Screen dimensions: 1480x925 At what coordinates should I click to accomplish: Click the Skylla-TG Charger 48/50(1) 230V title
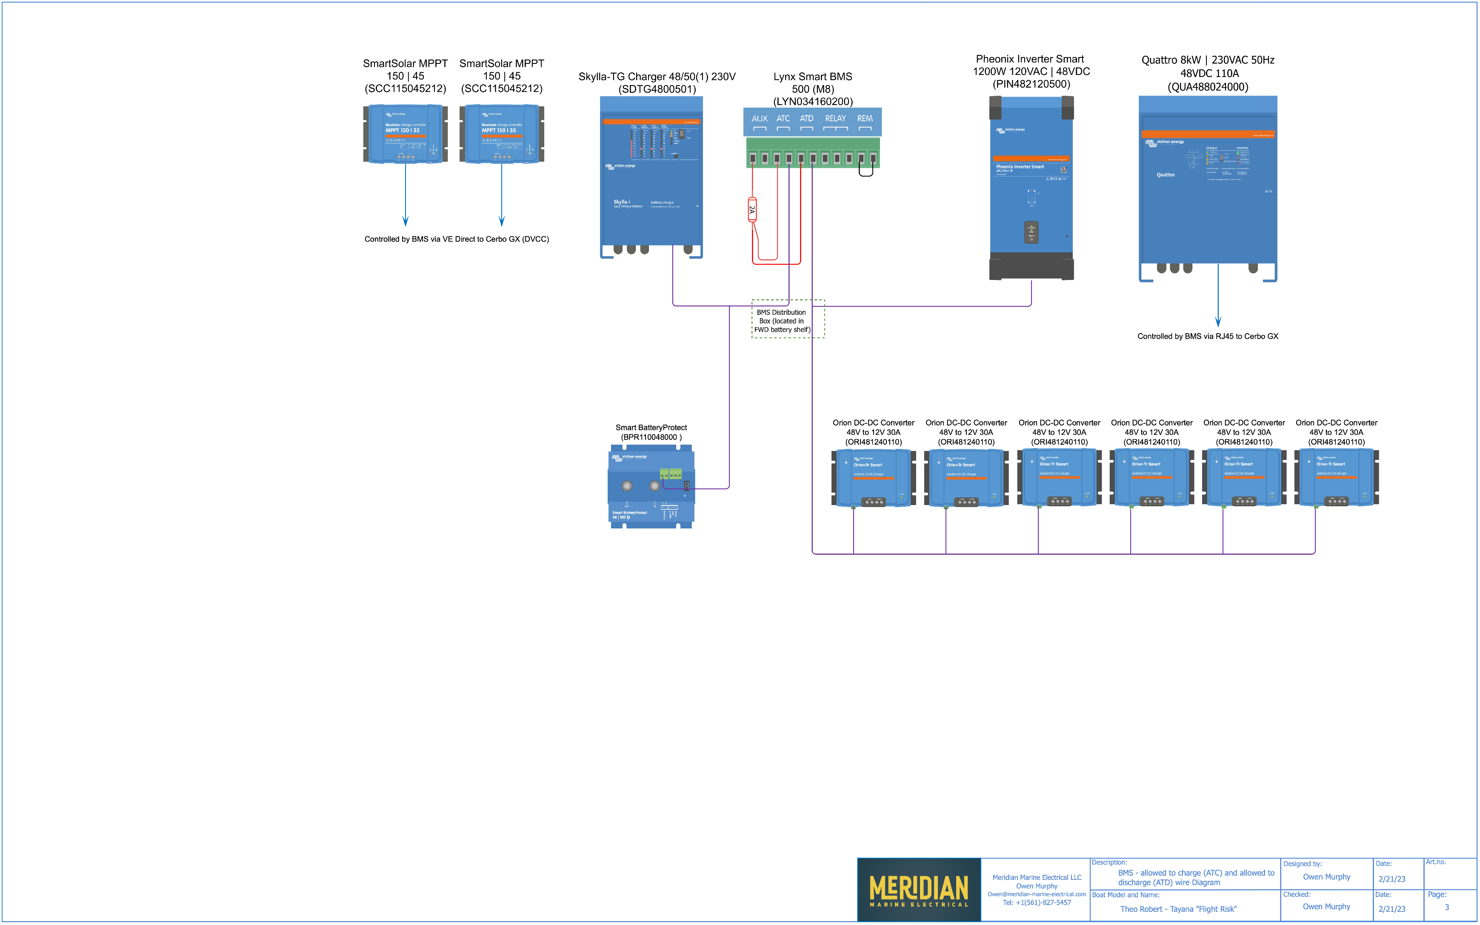pos(657,83)
